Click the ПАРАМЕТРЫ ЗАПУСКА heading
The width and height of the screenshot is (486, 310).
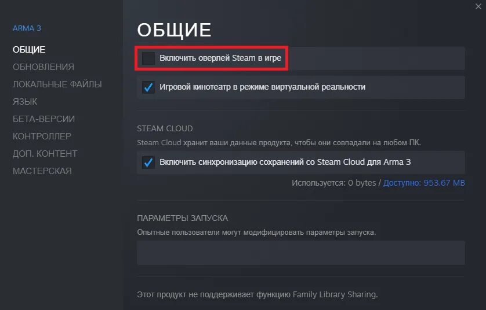182,218
